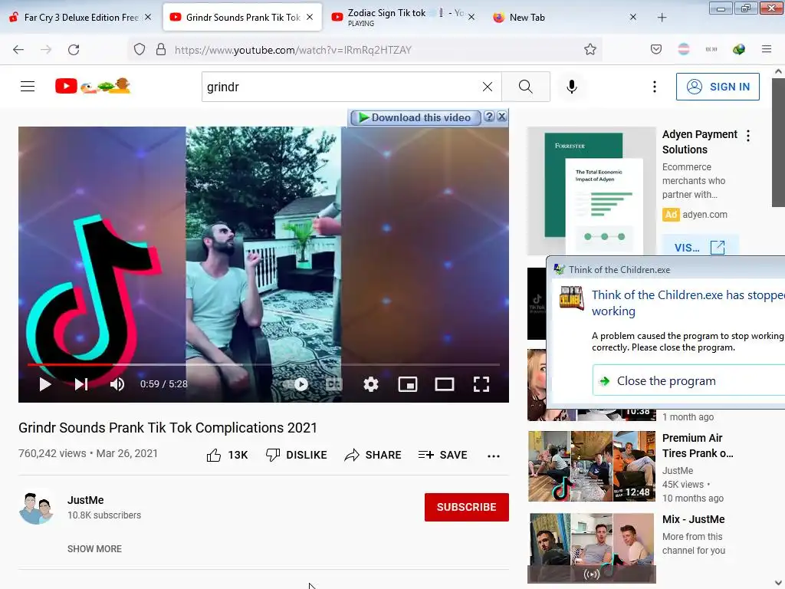
Task: Open the Mix - JustMe playlist thumbnail
Action: coord(591,548)
